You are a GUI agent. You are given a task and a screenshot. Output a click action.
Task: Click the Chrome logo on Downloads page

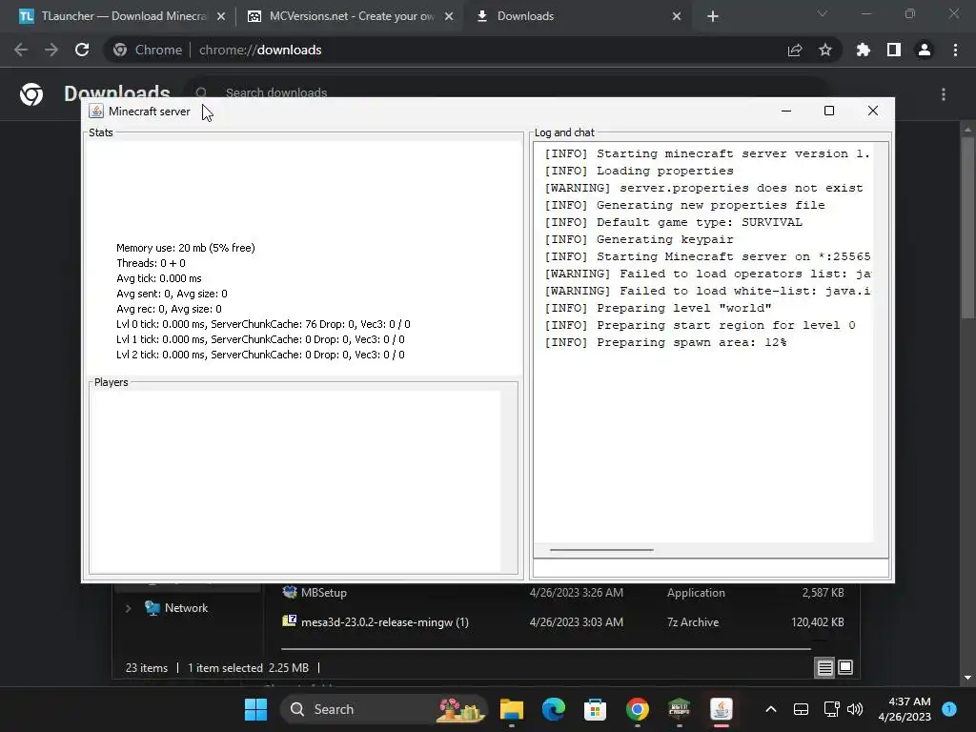(x=31, y=94)
